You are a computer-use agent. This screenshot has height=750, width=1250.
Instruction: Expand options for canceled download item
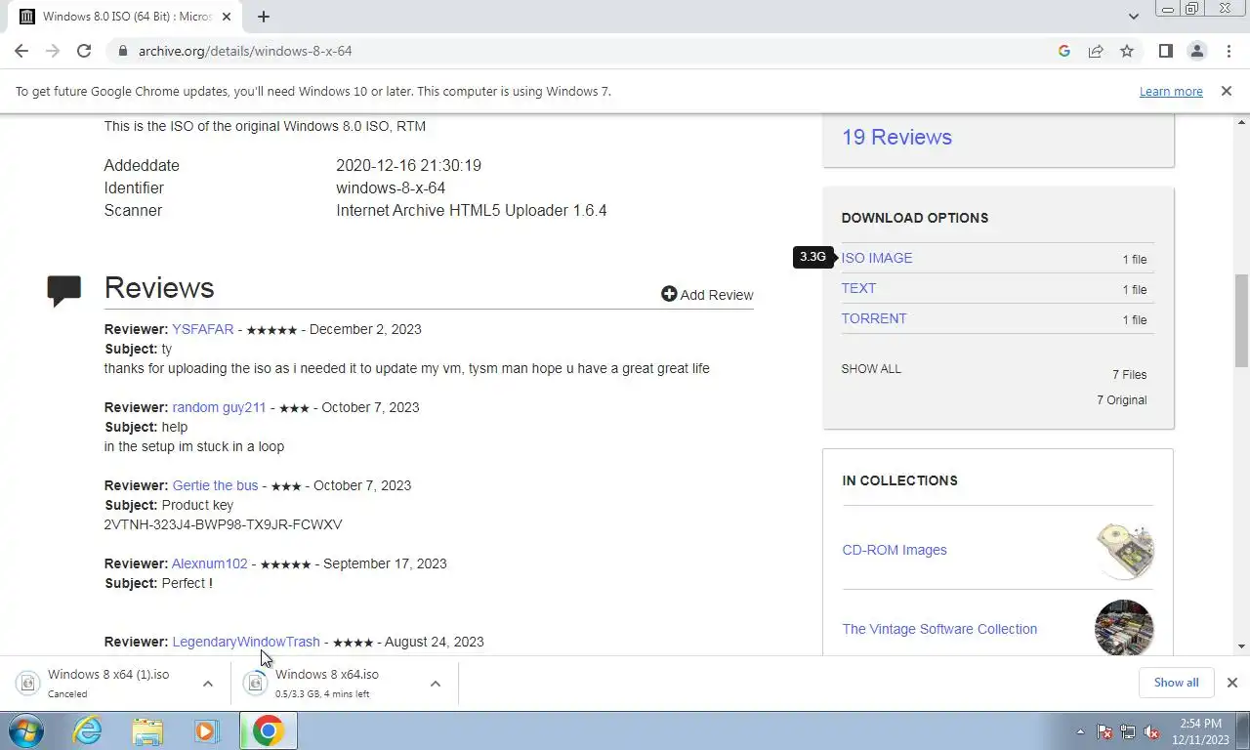208,684
